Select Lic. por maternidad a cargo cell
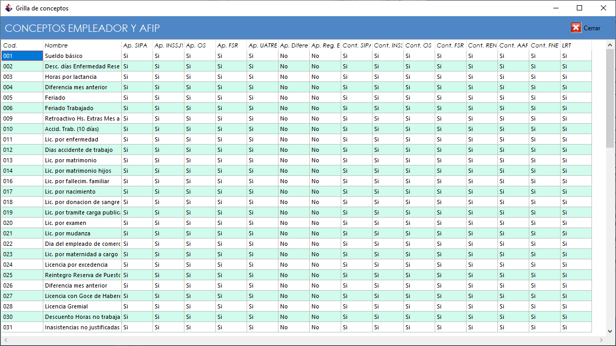 click(x=82, y=254)
